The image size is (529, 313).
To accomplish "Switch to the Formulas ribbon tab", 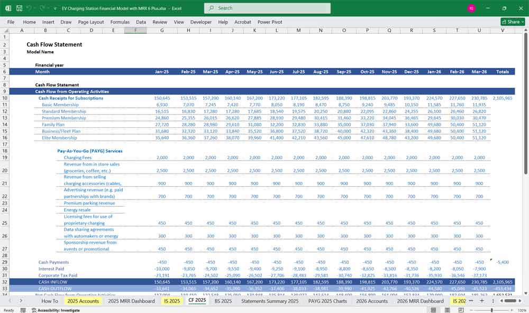I will click(120, 22).
